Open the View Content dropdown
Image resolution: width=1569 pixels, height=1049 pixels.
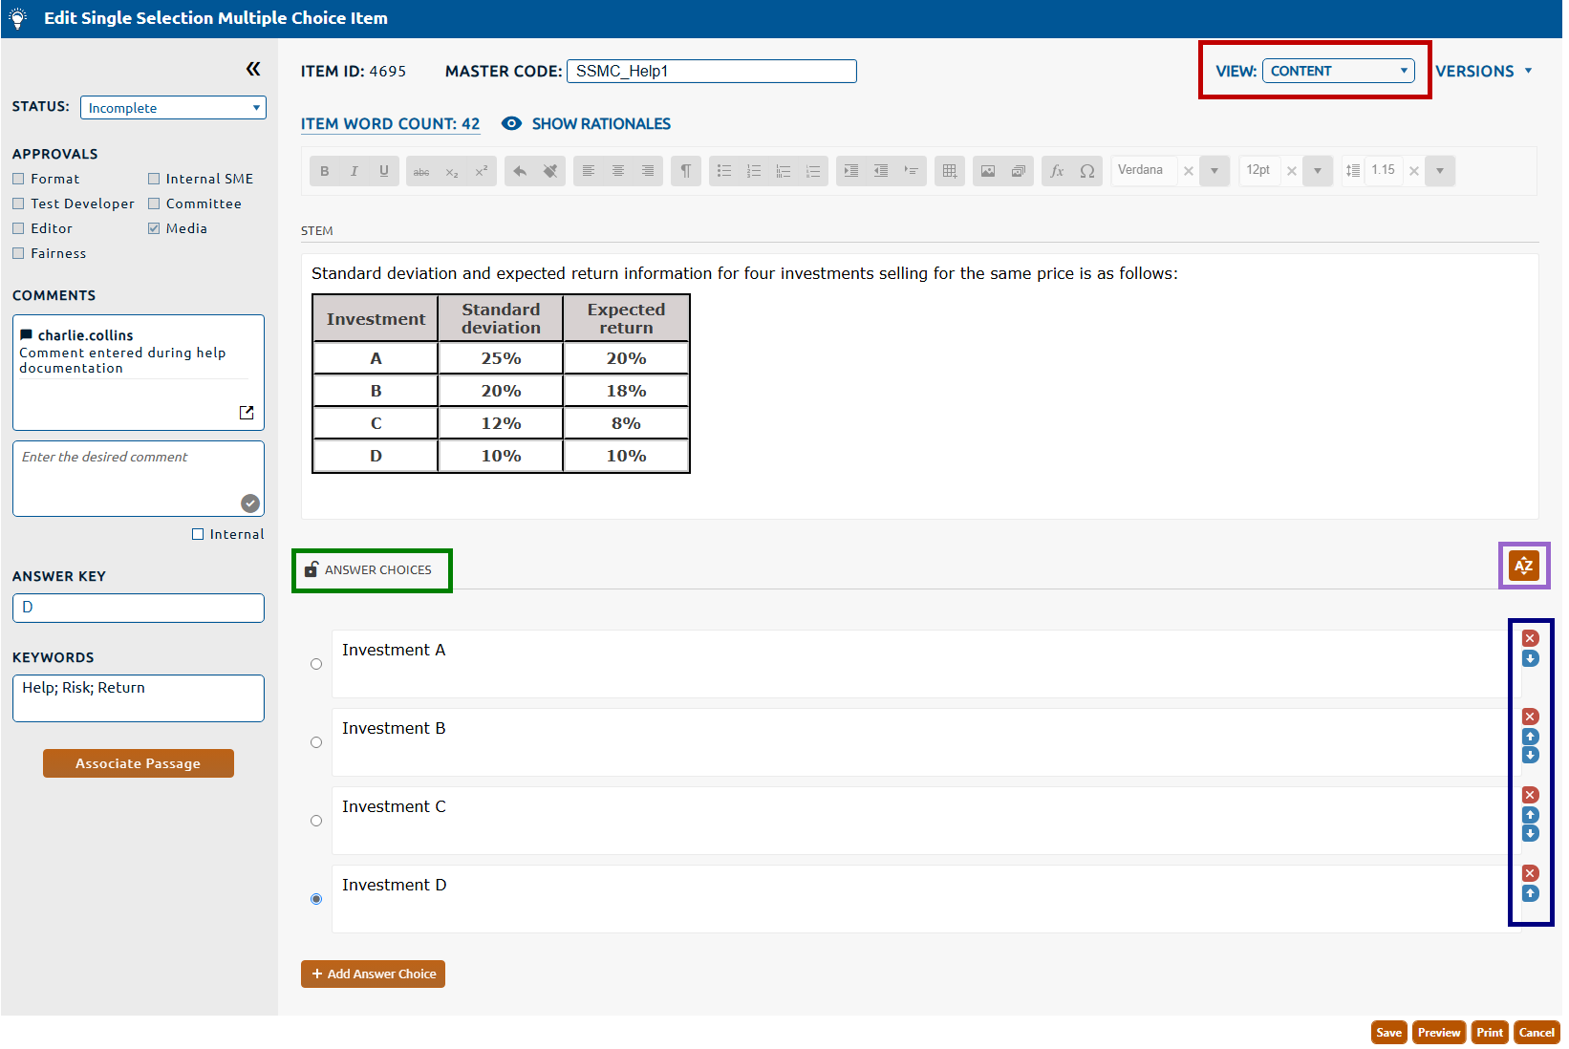point(1338,71)
